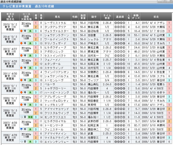The height and width of the screenshot is (145, 173).
Task: Select horse name フェノーメノ
Action: pyautogui.click(x=53, y=60)
